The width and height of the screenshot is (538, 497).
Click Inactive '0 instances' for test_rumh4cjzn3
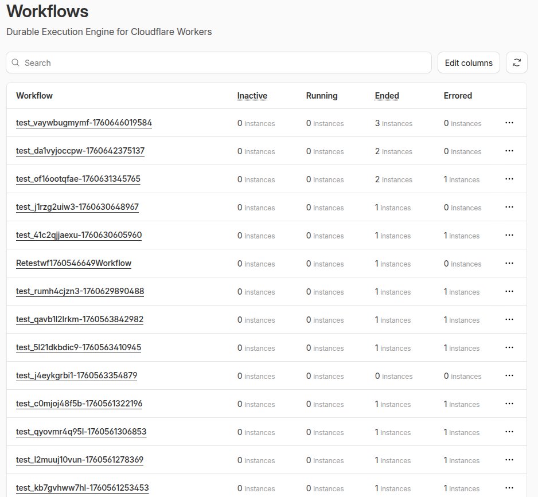[x=256, y=292]
